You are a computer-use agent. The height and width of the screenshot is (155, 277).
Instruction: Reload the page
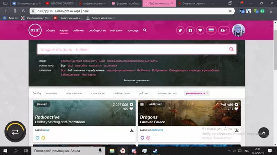[x=23, y=11]
